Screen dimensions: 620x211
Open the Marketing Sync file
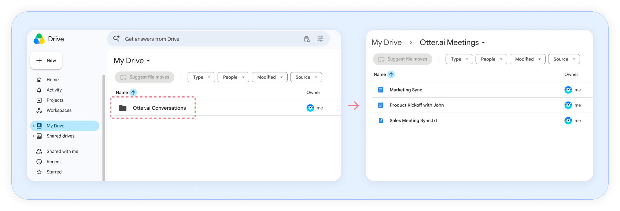coord(406,90)
